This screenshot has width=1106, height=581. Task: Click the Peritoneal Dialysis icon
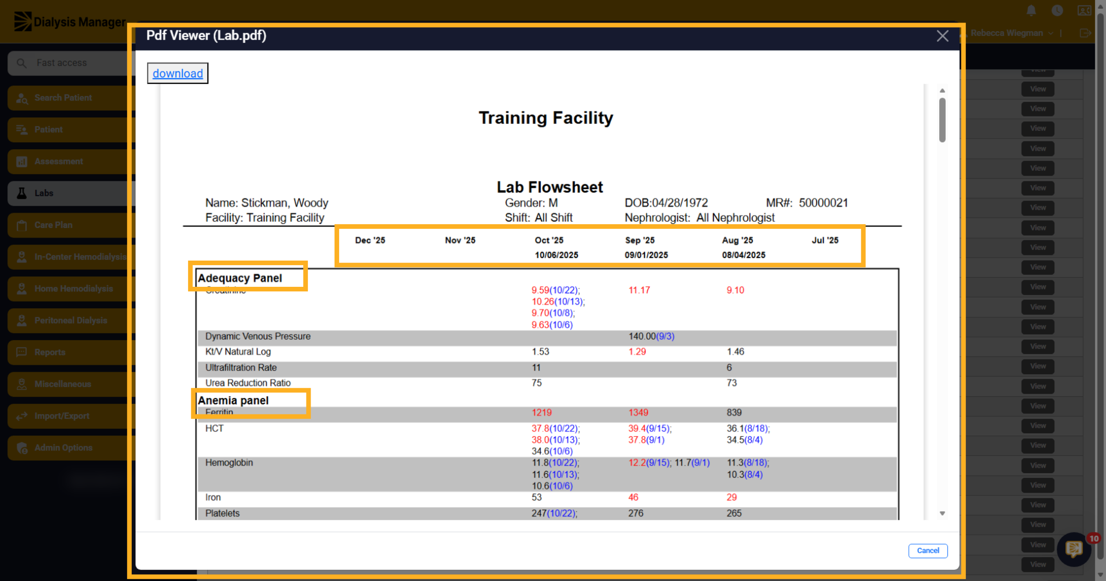[22, 320]
